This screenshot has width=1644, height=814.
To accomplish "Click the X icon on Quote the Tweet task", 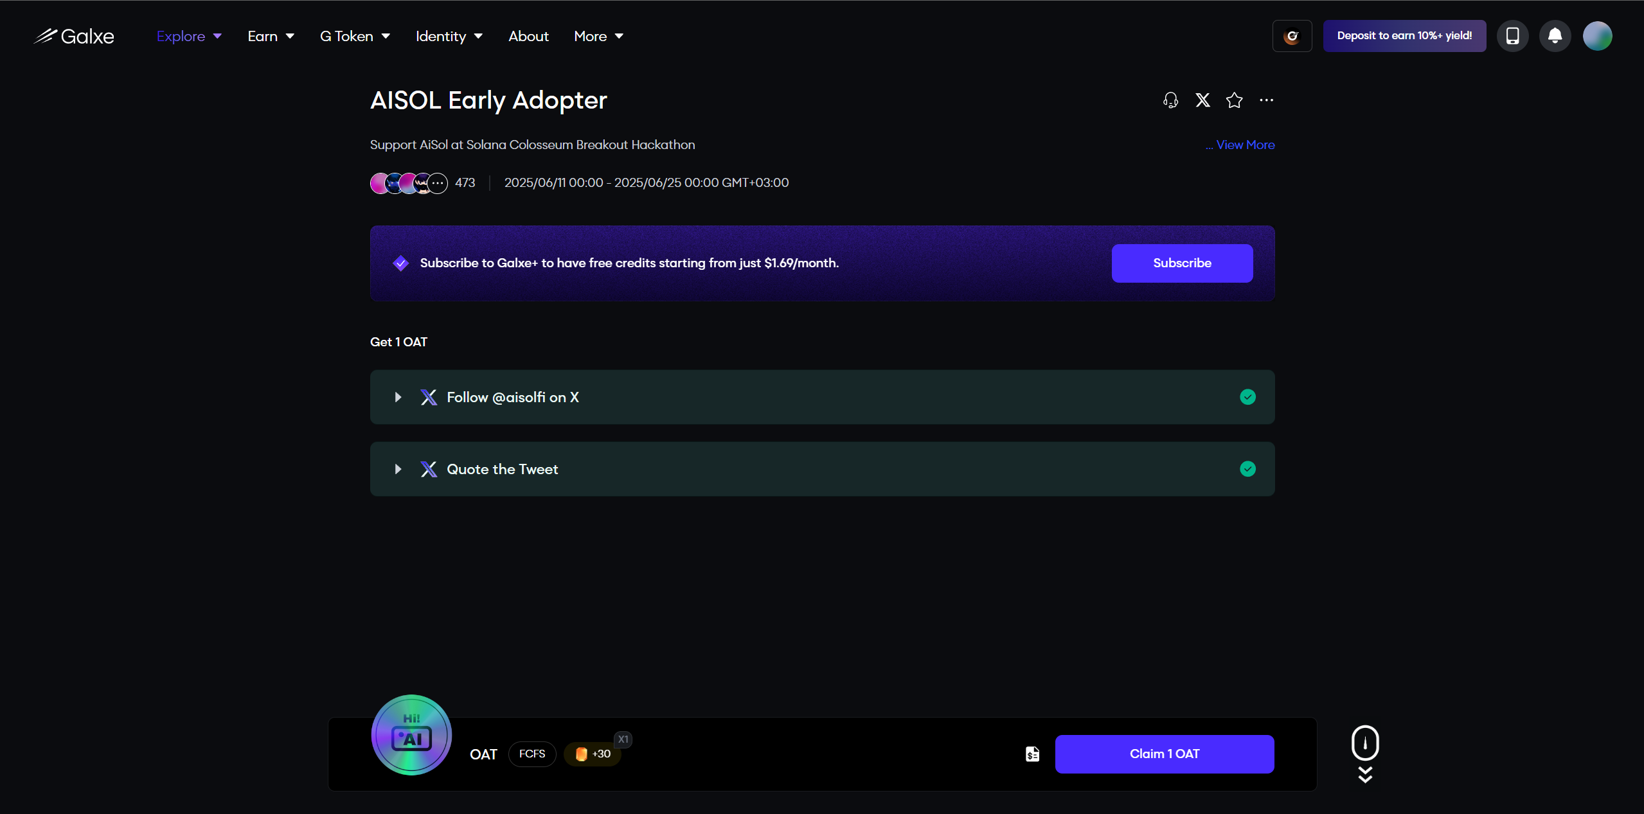I will [x=429, y=469].
